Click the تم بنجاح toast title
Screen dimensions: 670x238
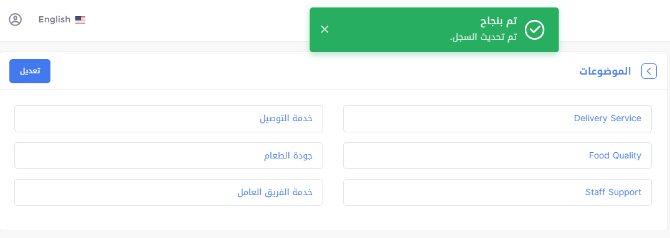click(499, 21)
